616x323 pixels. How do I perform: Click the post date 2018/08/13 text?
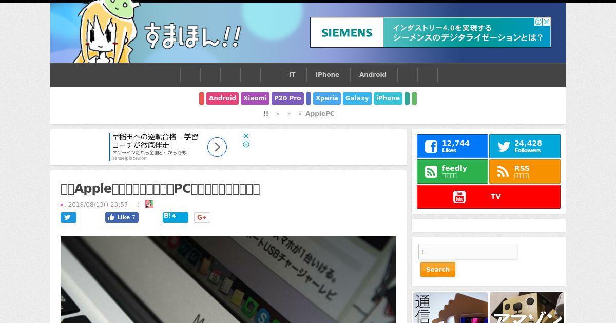coord(98,205)
